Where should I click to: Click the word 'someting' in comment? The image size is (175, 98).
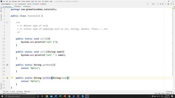click(48, 29)
